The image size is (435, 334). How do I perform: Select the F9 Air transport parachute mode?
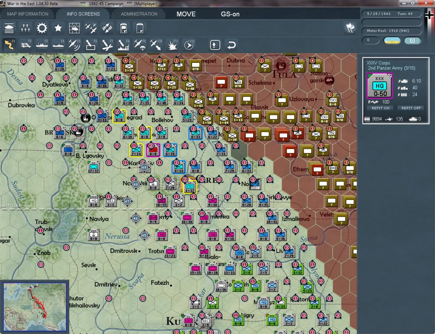[139, 45]
